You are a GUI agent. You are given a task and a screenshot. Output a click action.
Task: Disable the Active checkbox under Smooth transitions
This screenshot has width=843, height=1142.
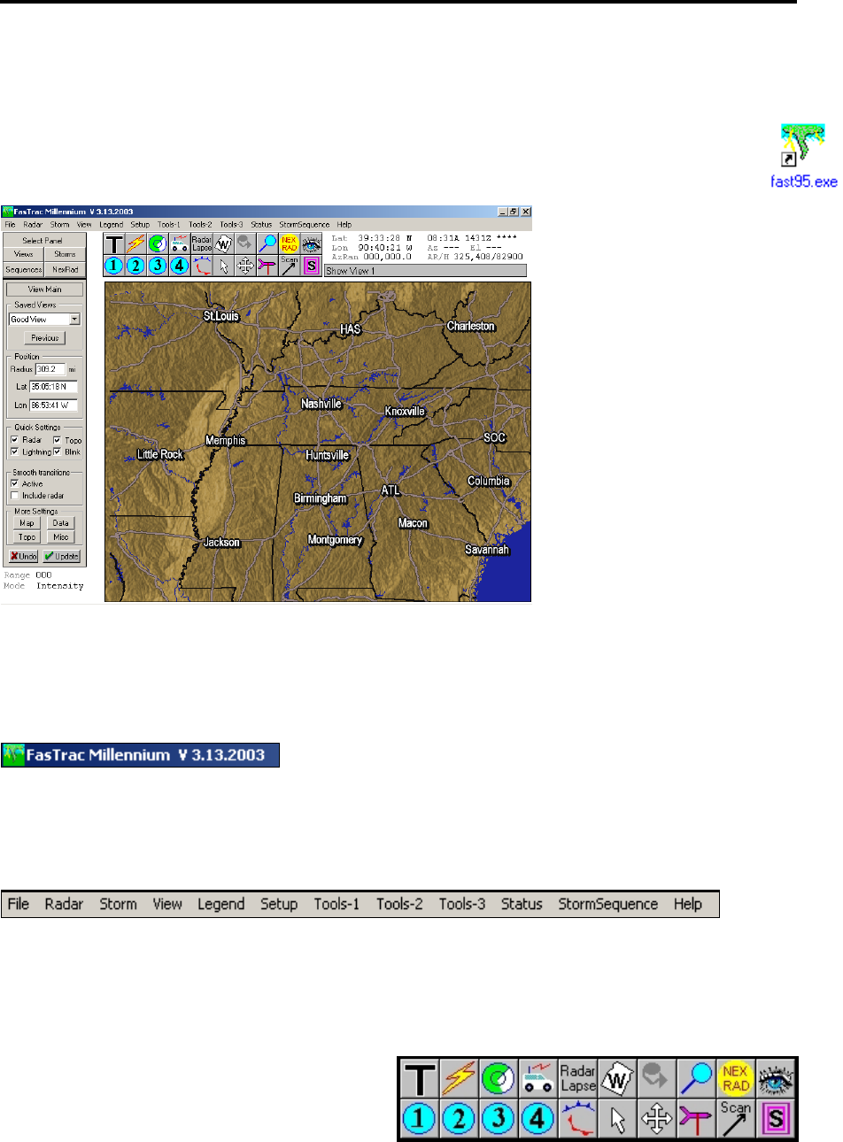pyautogui.click(x=14, y=484)
